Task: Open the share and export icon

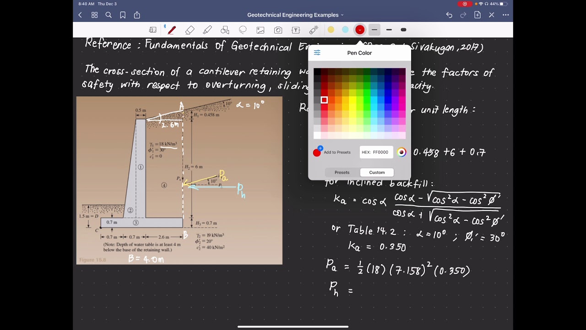Action: [x=137, y=15]
